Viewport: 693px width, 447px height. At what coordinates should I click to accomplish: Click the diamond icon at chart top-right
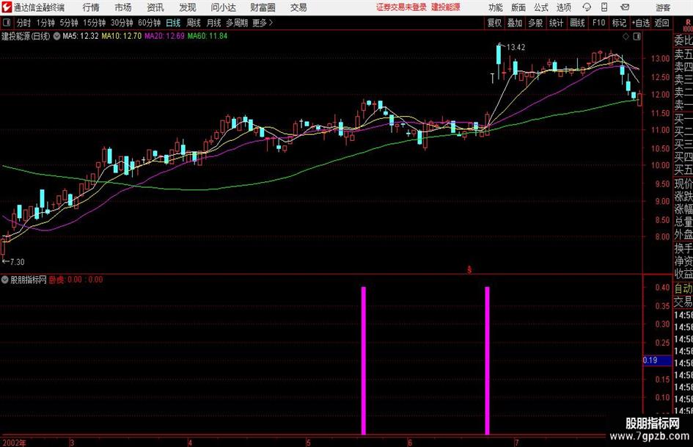tap(626, 37)
